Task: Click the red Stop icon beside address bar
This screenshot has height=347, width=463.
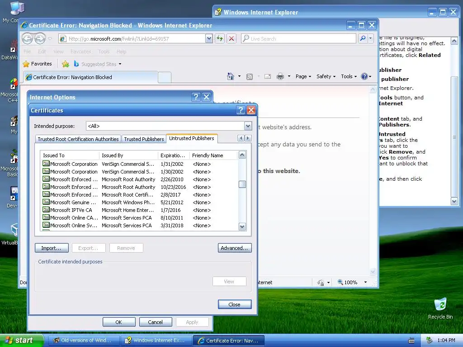Action: click(231, 38)
